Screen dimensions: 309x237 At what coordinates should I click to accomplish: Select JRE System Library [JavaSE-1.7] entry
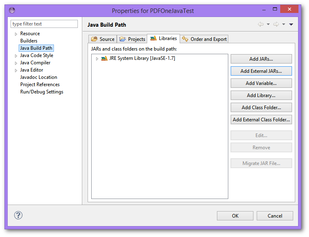click(142, 58)
